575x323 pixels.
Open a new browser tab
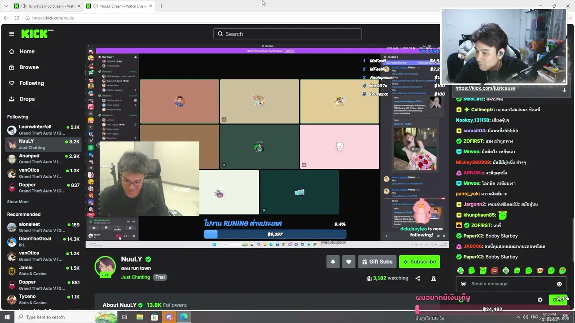161,6
